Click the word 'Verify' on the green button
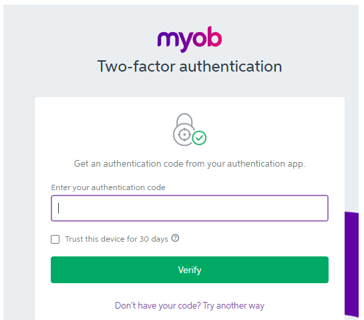Viewport: 364px width, 320px height. coord(190,270)
